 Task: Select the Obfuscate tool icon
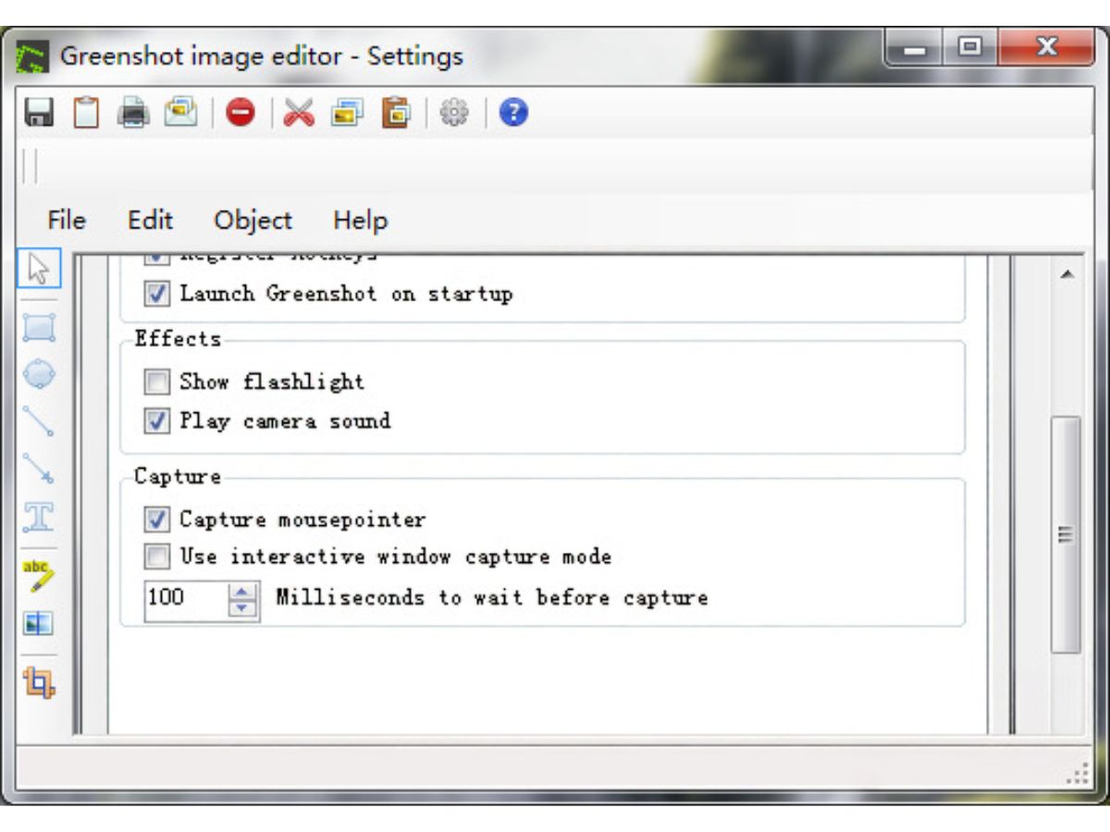coord(39,624)
